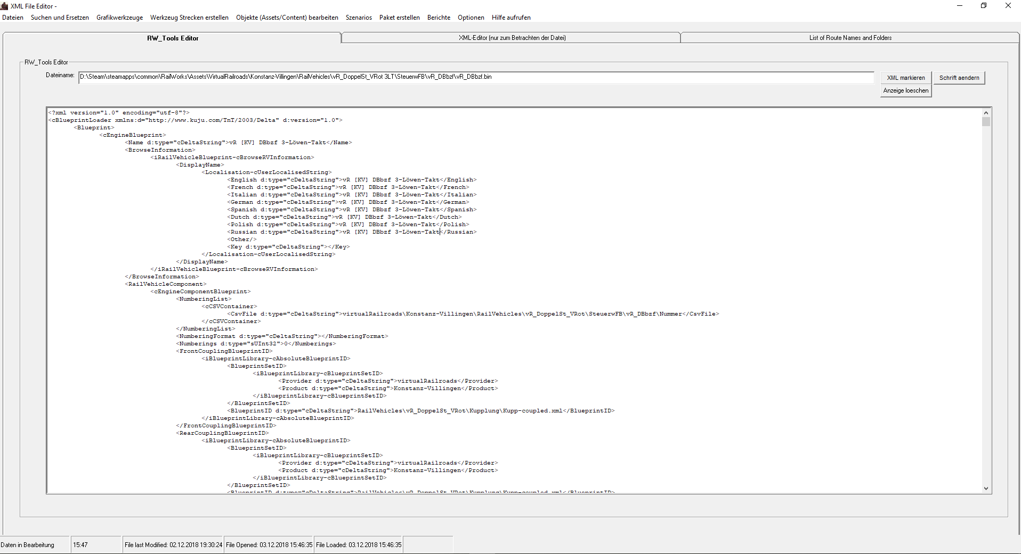This screenshot has height=554, width=1021.
Task: Click the Russian localisation line
Action: (352, 232)
